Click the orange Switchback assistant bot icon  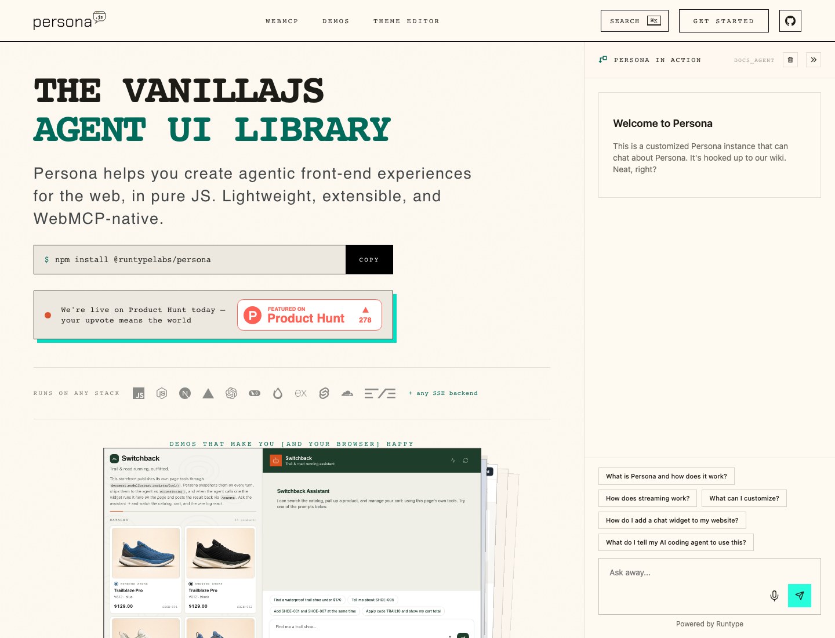pyautogui.click(x=276, y=461)
